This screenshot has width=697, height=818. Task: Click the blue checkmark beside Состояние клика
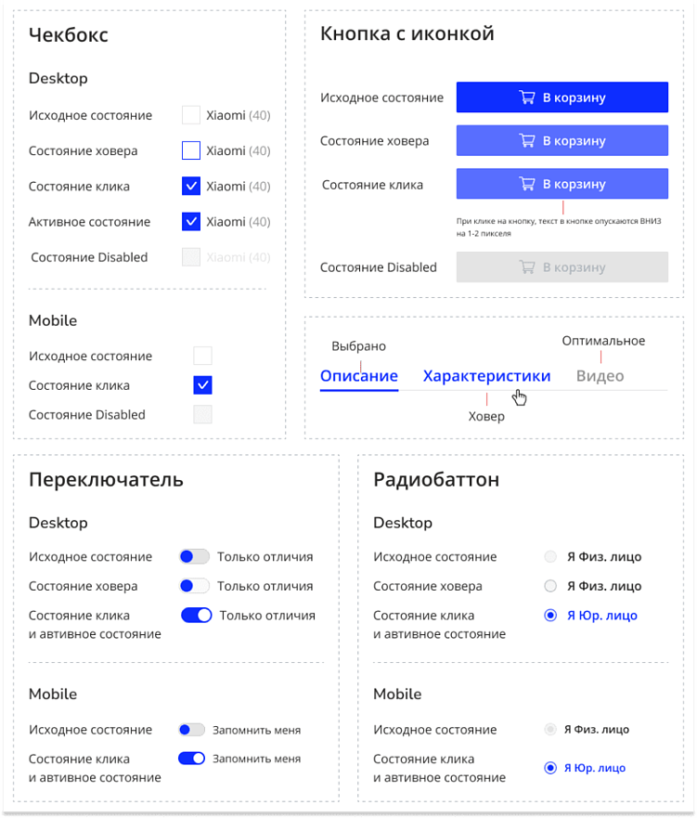click(x=190, y=186)
